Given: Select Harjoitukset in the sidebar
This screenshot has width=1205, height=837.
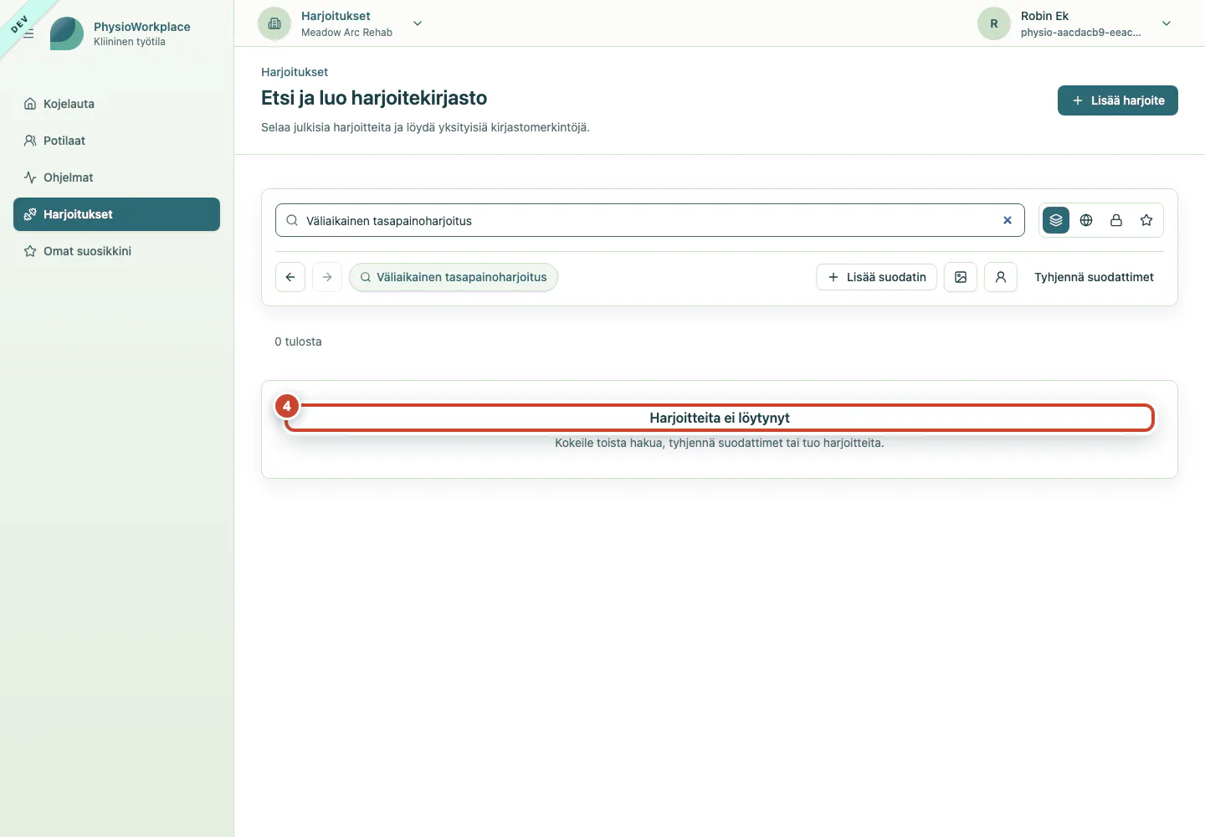Looking at the screenshot, I should point(116,214).
